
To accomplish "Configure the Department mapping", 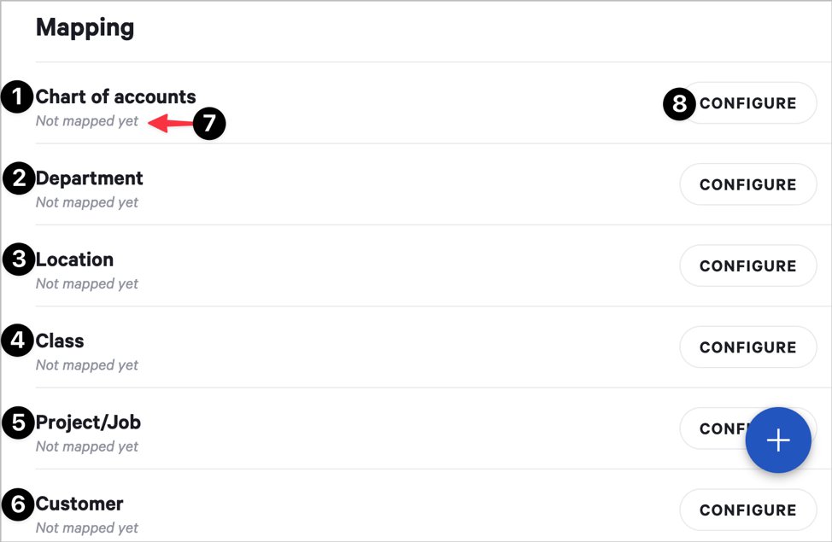I will [x=747, y=184].
